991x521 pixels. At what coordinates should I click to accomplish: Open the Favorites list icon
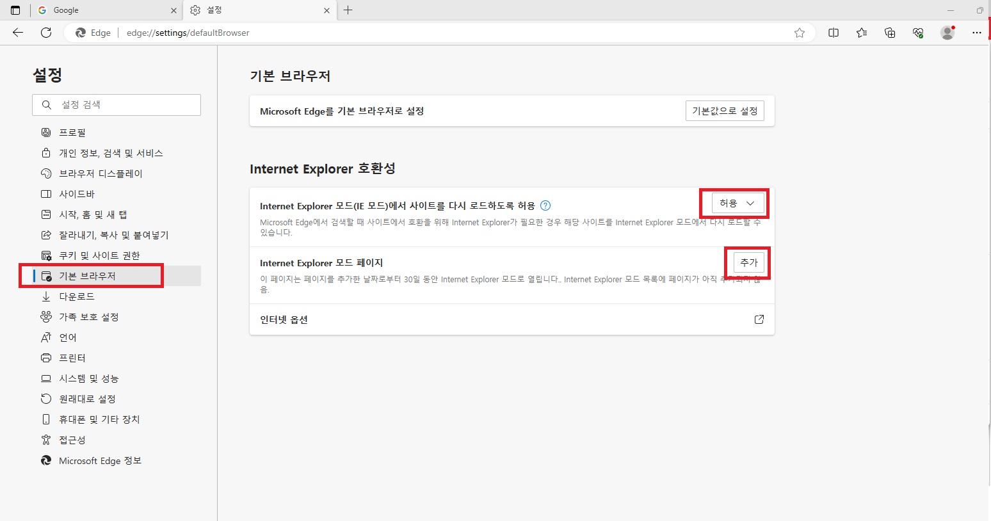862,33
